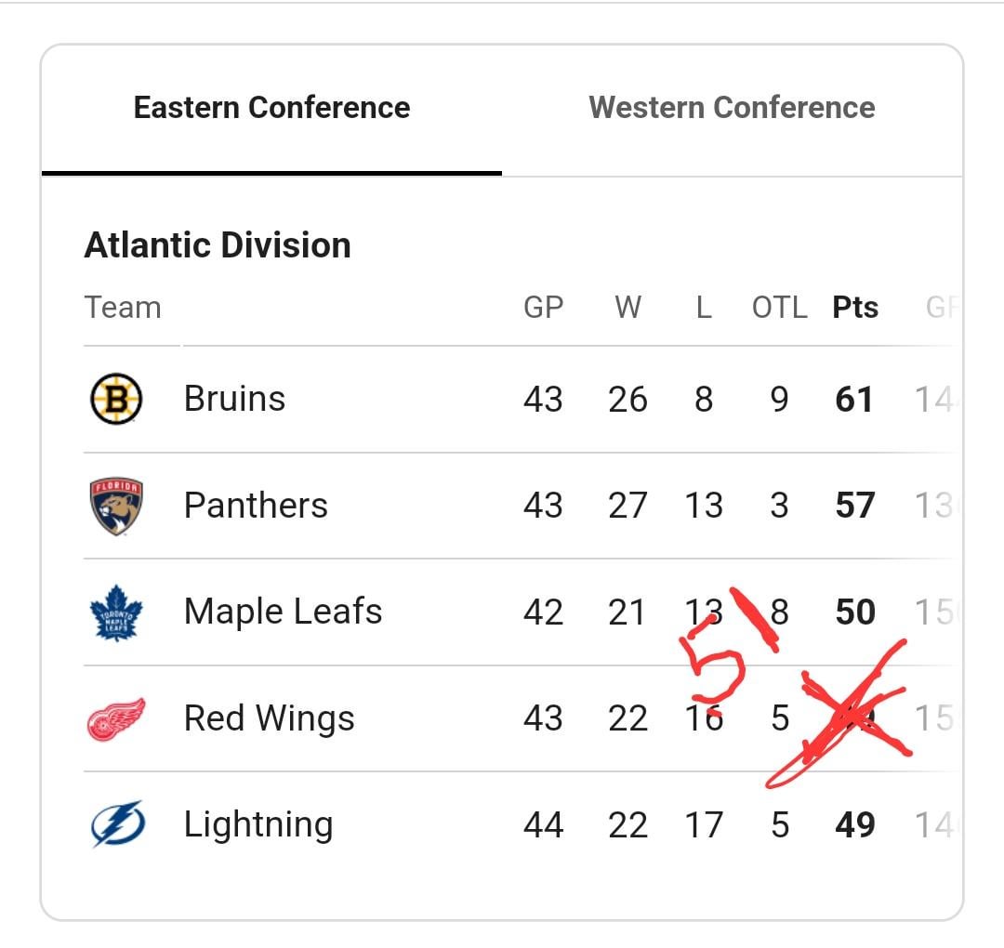Click the GP column header
1004x948 pixels.
click(x=543, y=308)
